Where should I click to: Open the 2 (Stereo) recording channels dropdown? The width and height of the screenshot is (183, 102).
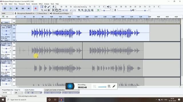point(43,13)
